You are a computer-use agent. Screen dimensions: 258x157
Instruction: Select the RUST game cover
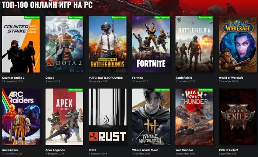[108, 117]
